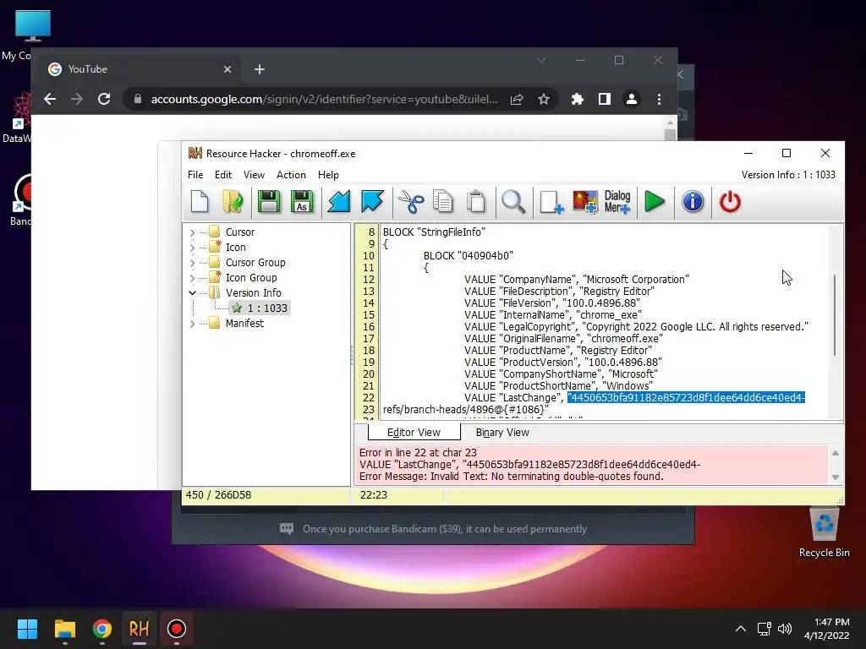Click the Bandicam recorder taskbar icon
Screen dimensions: 866x649
176,629
